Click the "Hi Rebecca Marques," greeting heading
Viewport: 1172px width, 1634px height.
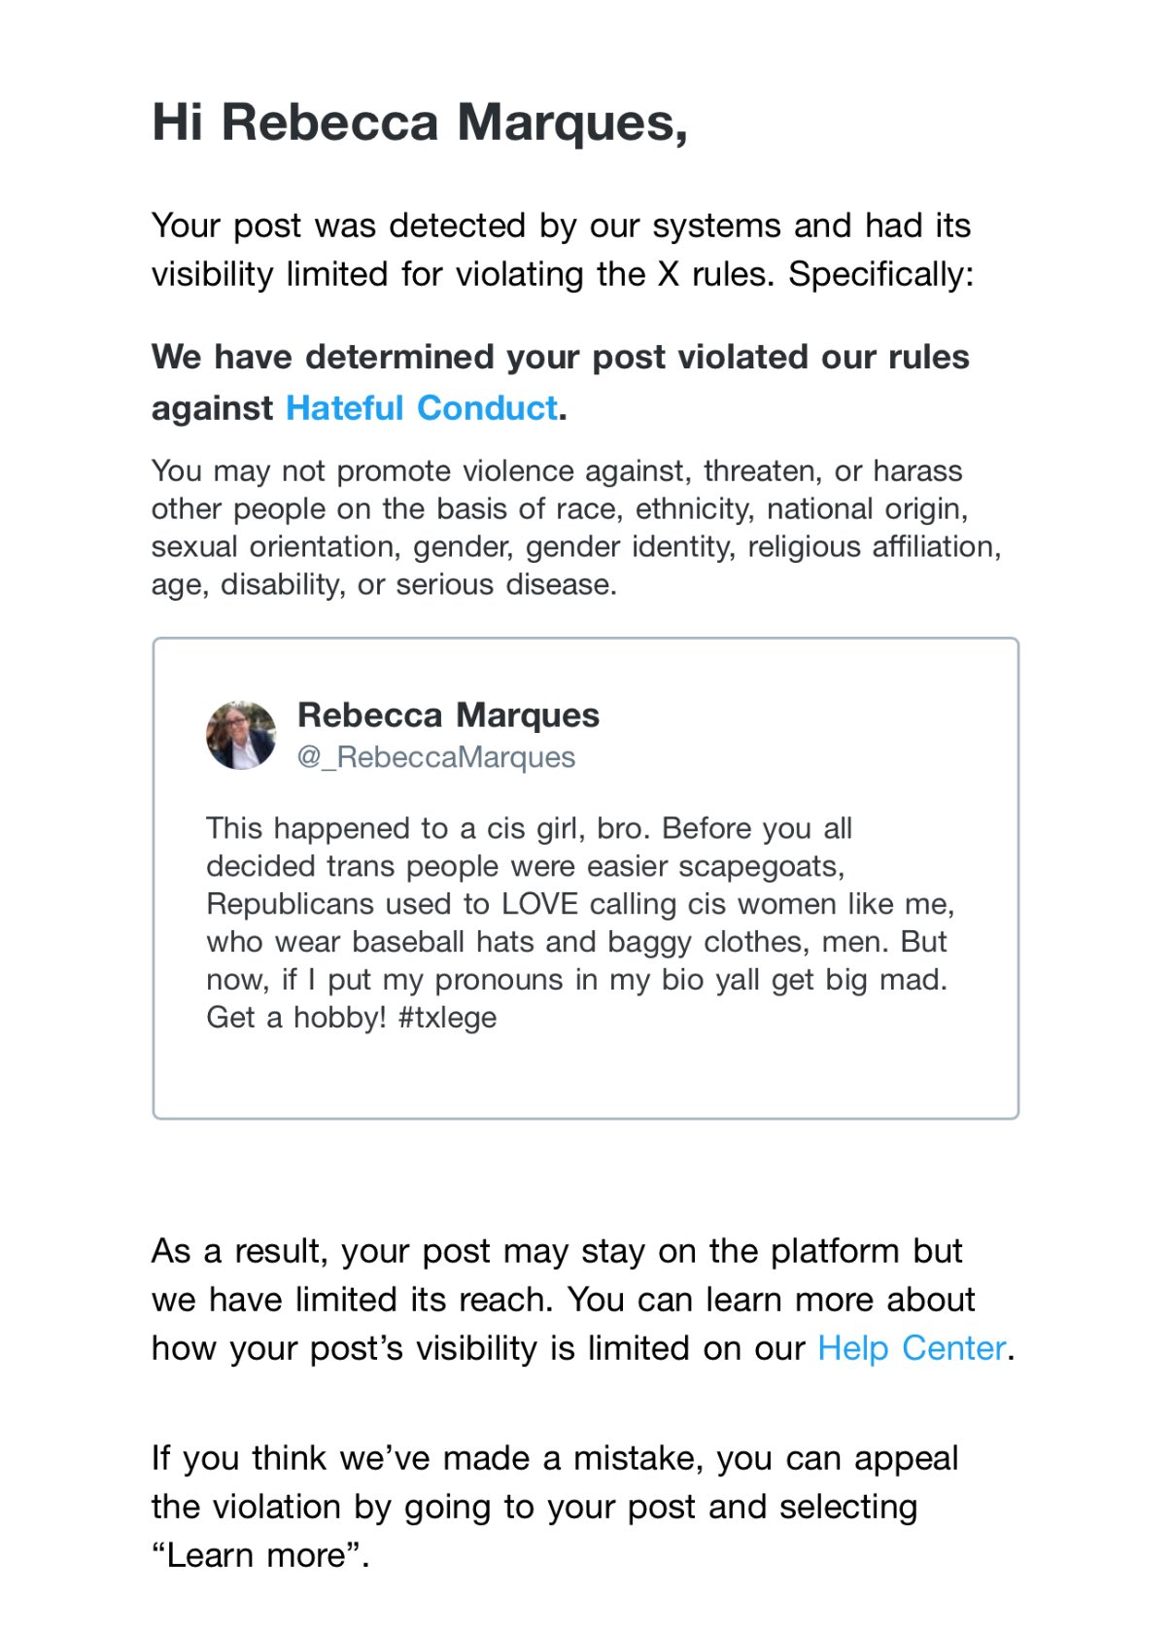[420, 123]
